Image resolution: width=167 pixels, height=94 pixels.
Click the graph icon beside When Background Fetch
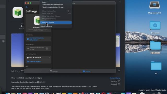pyautogui.click(x=28, y=49)
